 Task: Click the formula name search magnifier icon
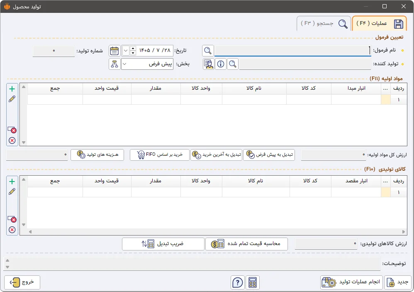(208, 50)
